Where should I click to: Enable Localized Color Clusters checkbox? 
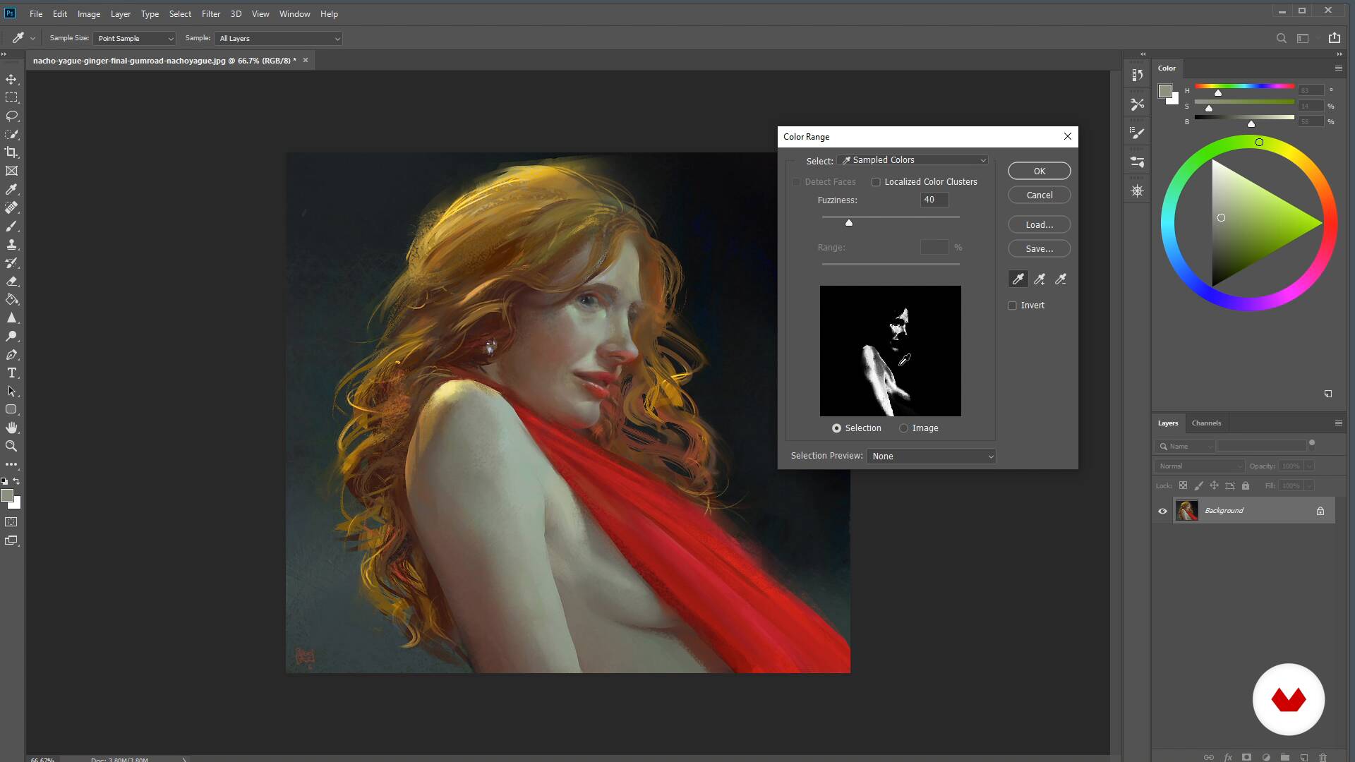point(876,182)
